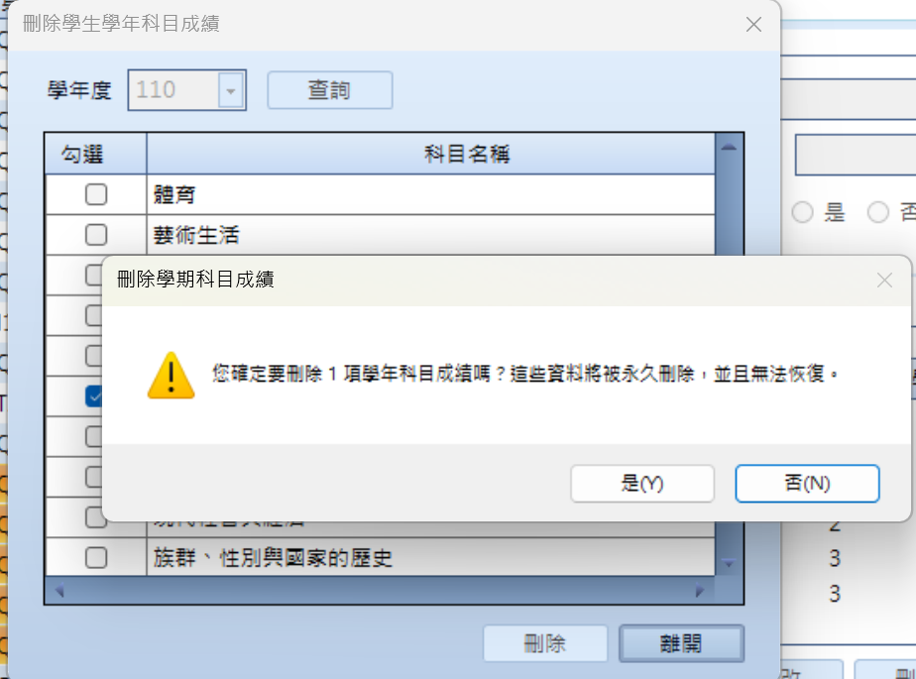This screenshot has height=679, width=916.
Task: Close the 刪除學生學年科目成績 window
Action: (x=753, y=25)
